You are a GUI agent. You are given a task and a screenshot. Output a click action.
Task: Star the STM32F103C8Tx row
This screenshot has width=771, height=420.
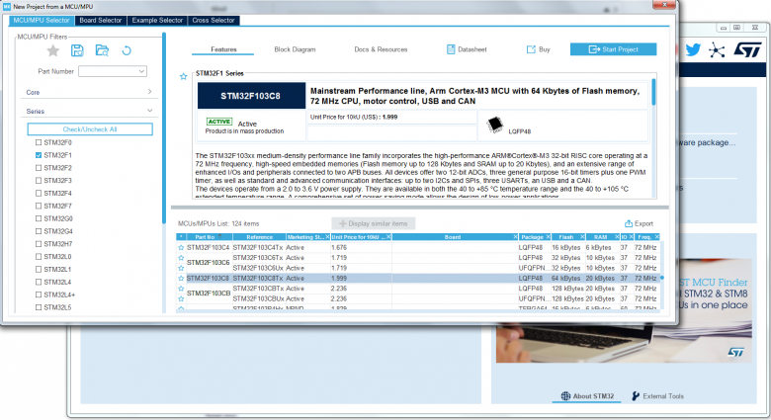tap(181, 279)
